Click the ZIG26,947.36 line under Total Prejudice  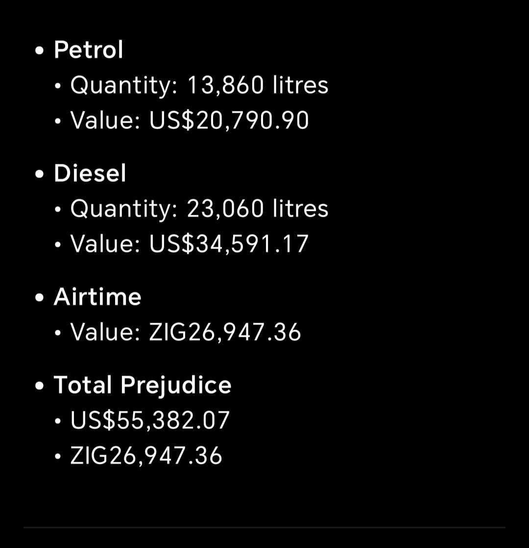146,456
